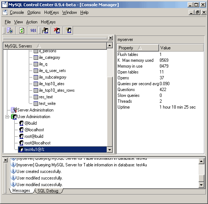Screen dimensions: 208x204
Task: Select the ile_category table label
Action: (x=50, y=57)
